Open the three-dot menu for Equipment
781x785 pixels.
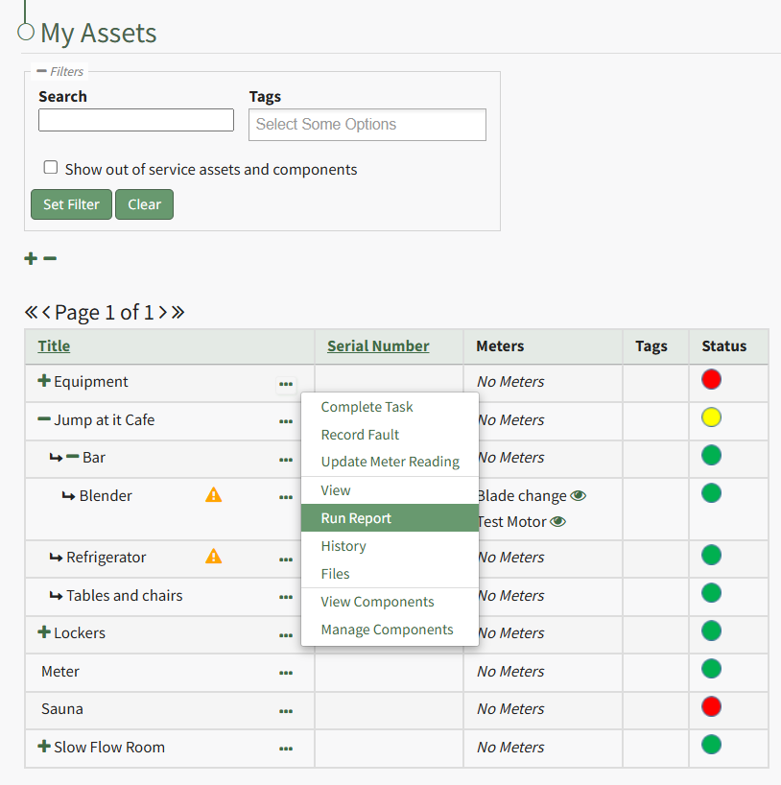(286, 384)
